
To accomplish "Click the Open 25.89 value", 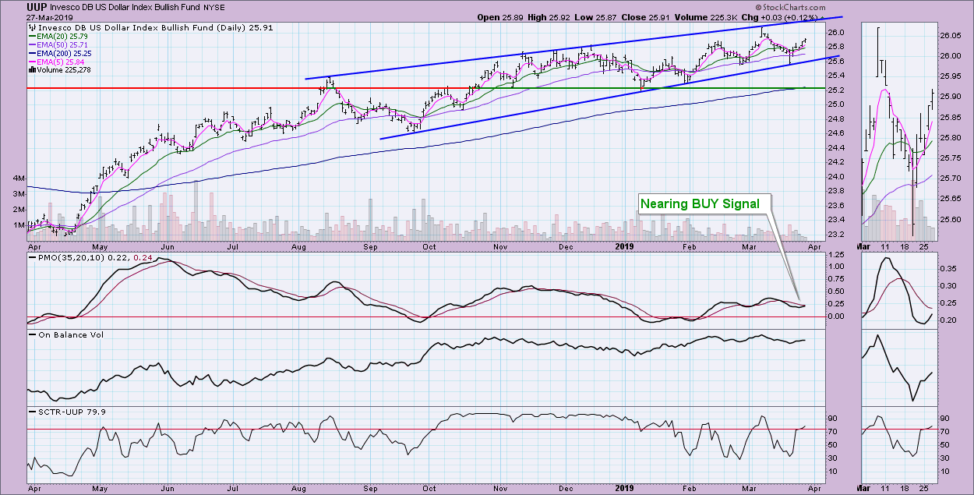I will (x=500, y=16).
